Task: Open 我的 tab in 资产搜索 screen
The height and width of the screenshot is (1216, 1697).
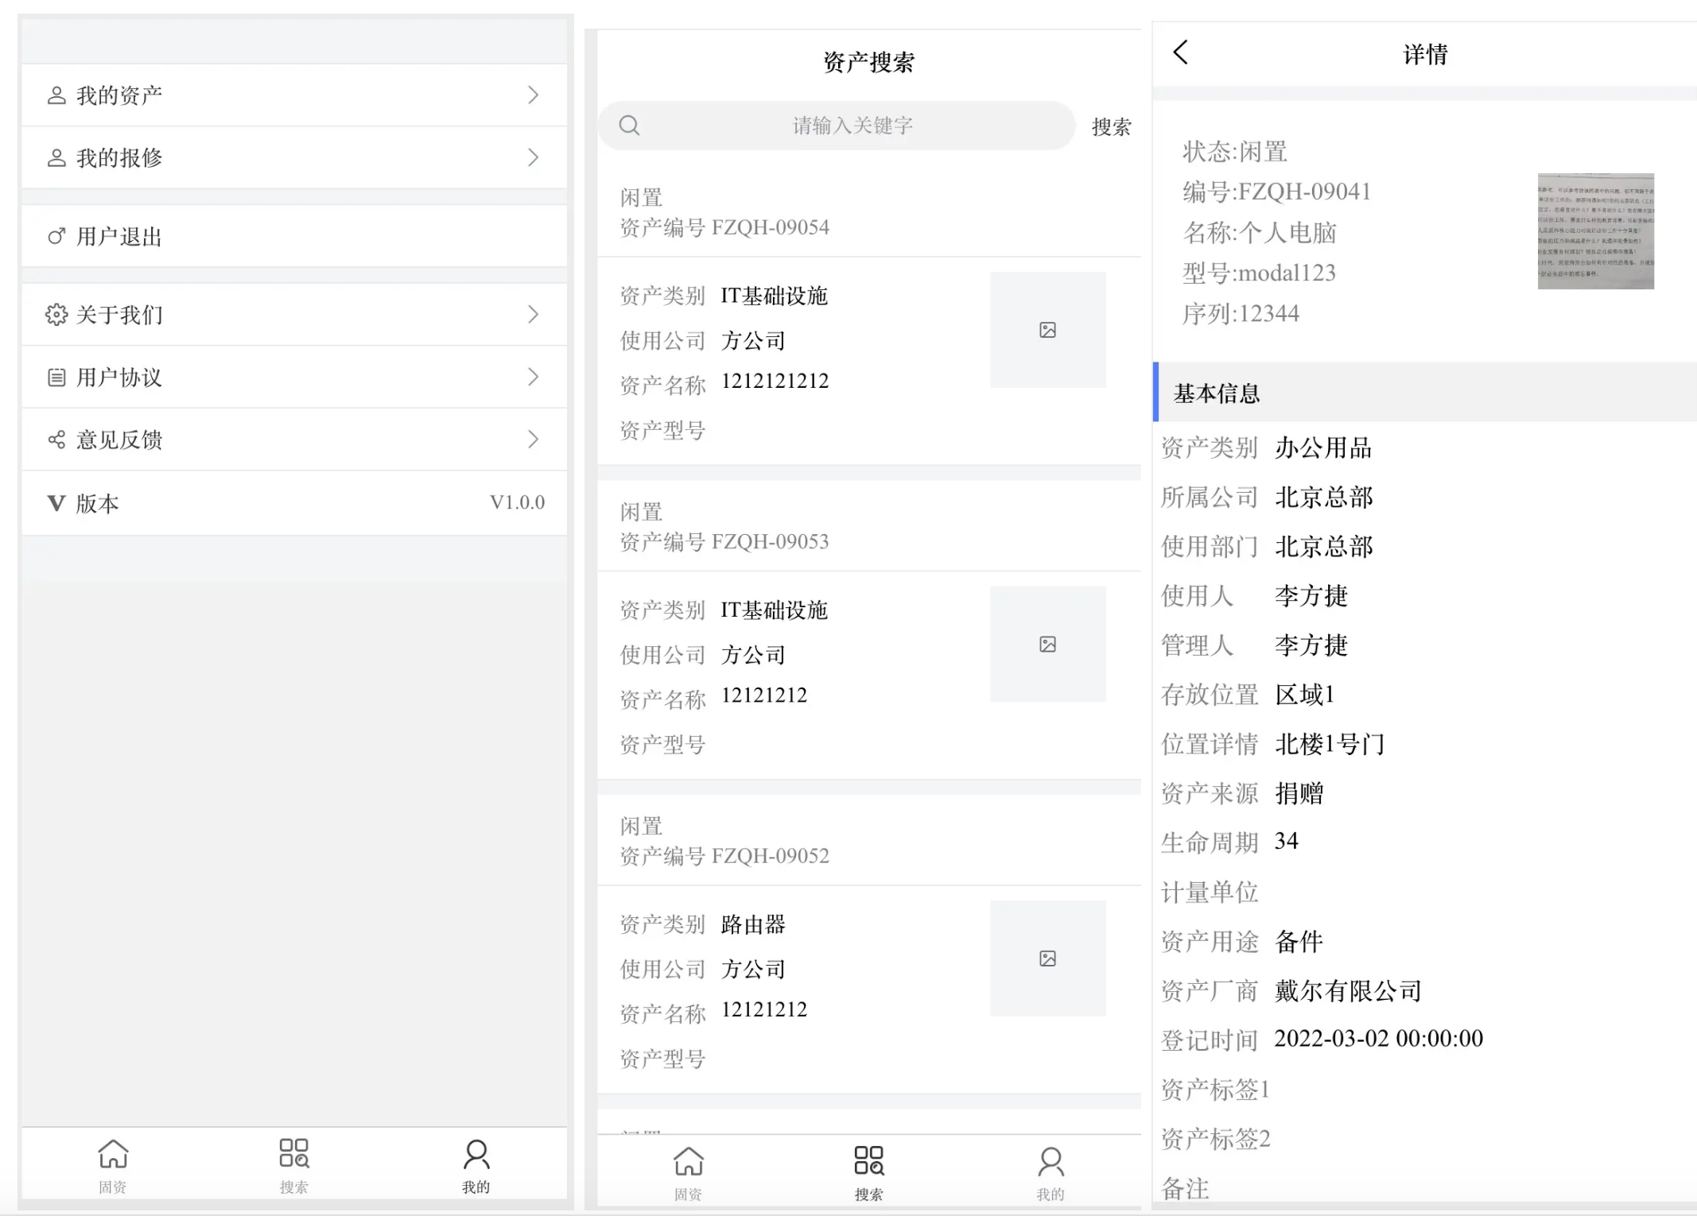Action: [1050, 1172]
